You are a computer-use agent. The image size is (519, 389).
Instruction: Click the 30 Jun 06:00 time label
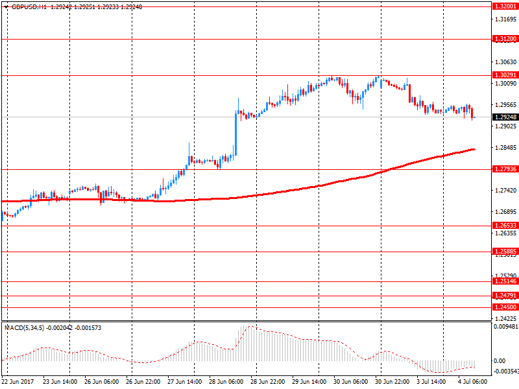pyautogui.click(x=350, y=382)
